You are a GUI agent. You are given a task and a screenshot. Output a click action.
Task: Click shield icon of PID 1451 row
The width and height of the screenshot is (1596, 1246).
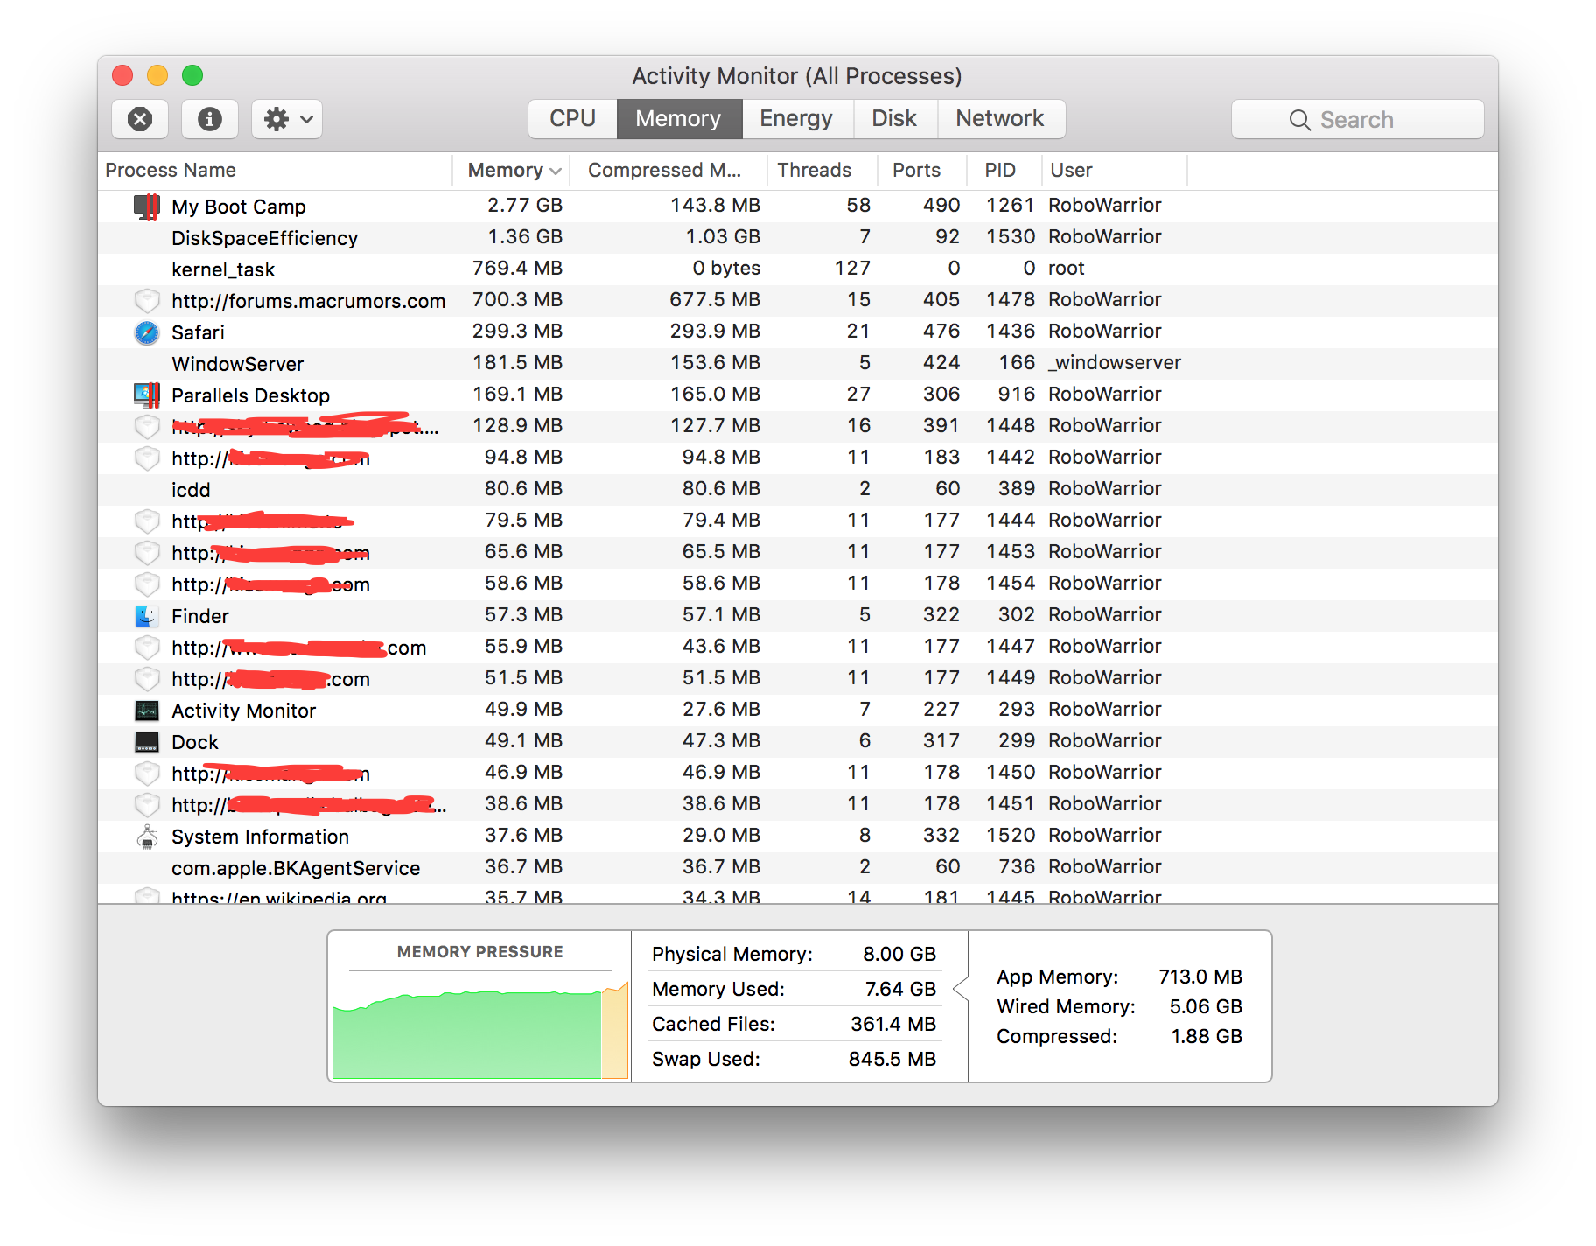[147, 805]
